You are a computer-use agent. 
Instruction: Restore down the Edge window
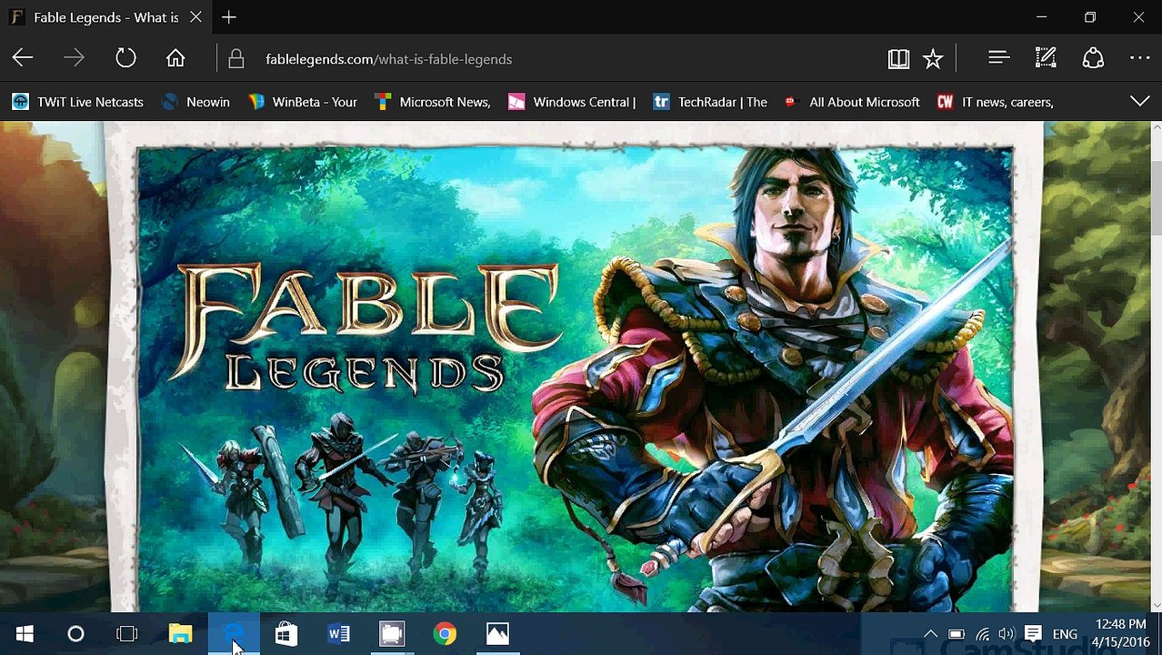coord(1090,17)
